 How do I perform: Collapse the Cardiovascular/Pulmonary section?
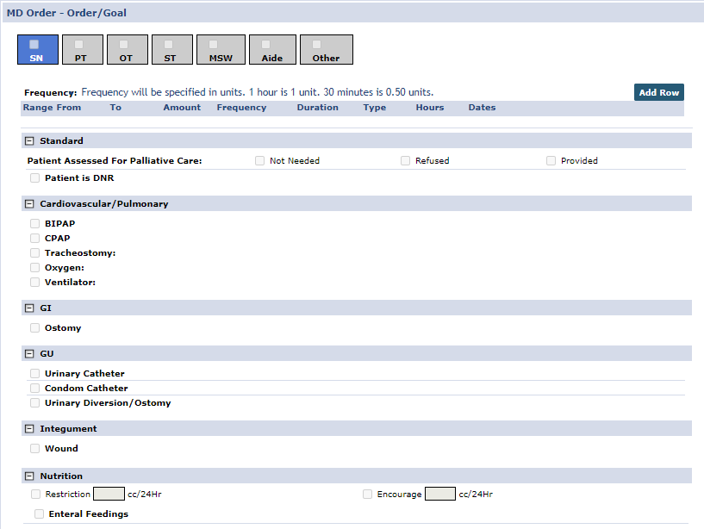point(28,203)
